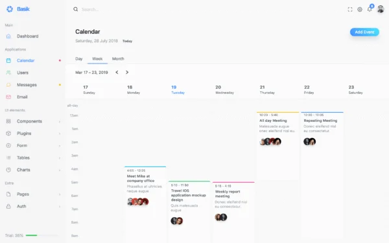Open settings gear icon in header
Screen dimensions: 389x243
[360, 10]
